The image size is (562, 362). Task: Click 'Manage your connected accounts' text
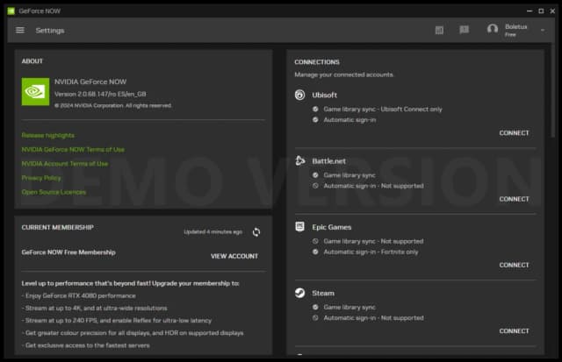(x=343, y=75)
